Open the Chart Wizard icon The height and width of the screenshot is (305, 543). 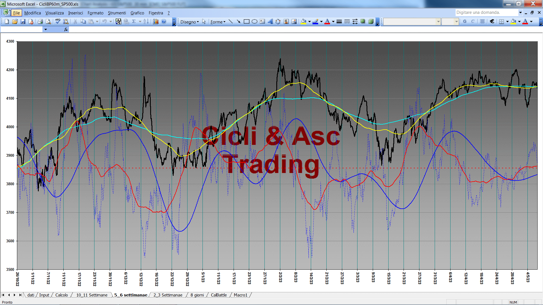coord(156,21)
